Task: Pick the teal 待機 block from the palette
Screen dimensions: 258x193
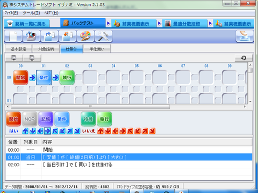Action: click(88, 119)
